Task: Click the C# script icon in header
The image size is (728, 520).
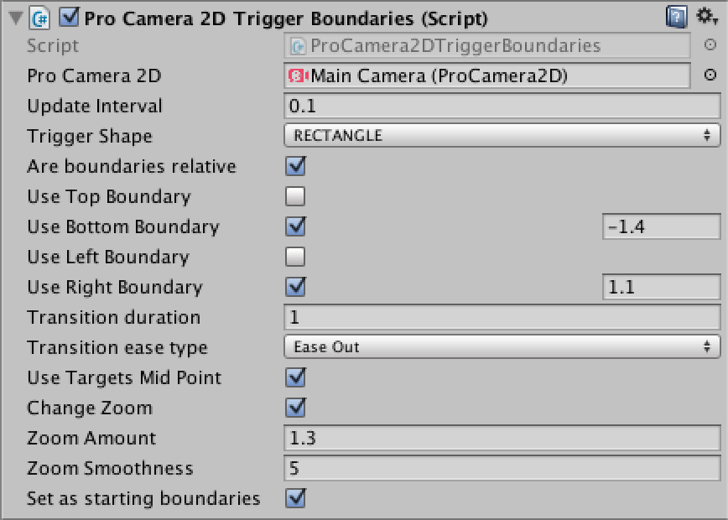Action: pyautogui.click(x=40, y=18)
